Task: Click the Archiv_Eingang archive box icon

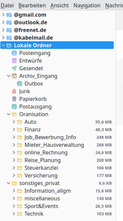Action: [x=14, y=76]
